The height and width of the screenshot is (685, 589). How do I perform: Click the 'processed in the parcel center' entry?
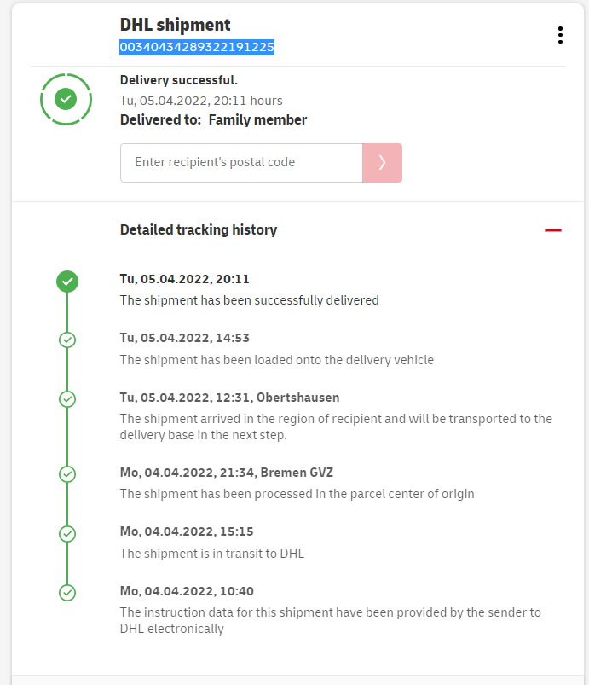point(297,494)
